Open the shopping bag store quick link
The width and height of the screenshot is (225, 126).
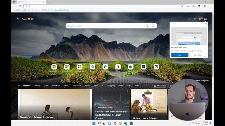coord(130,67)
